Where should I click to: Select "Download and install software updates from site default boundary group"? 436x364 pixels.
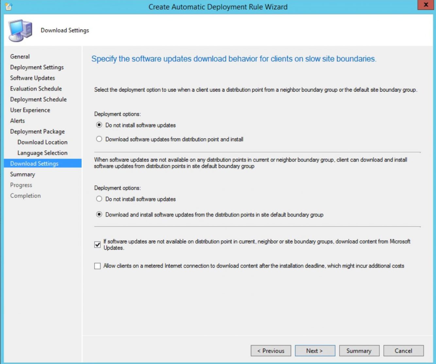pyautogui.click(x=99, y=215)
